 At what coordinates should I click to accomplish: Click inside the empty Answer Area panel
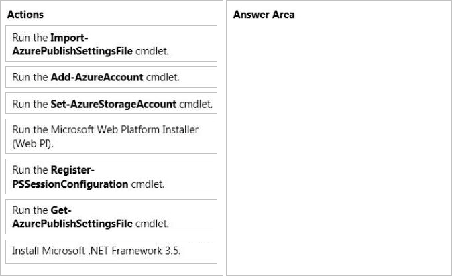coord(338,147)
